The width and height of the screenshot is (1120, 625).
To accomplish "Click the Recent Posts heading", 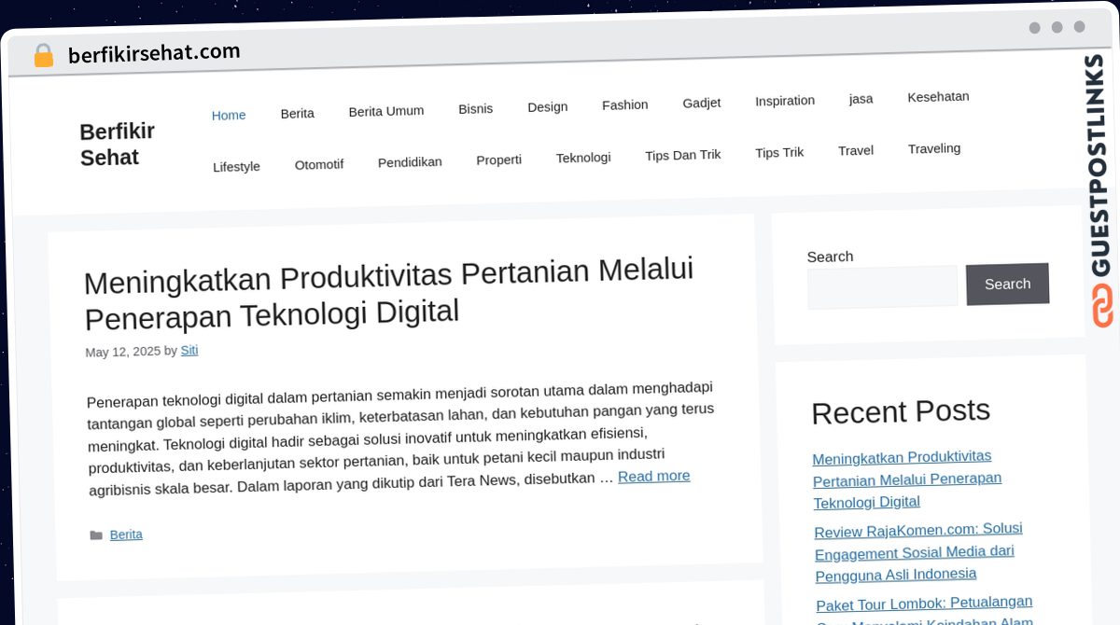I will click(x=901, y=411).
